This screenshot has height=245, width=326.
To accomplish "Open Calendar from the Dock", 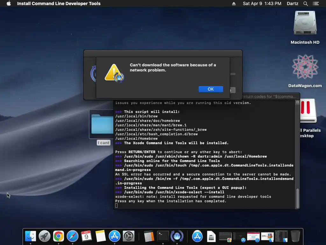I will pos(86,236).
